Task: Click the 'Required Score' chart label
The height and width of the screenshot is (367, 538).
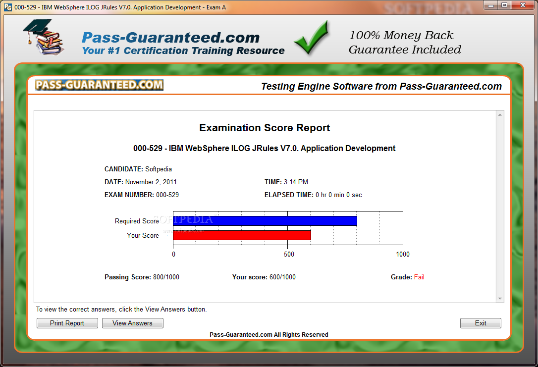Action: tap(137, 221)
